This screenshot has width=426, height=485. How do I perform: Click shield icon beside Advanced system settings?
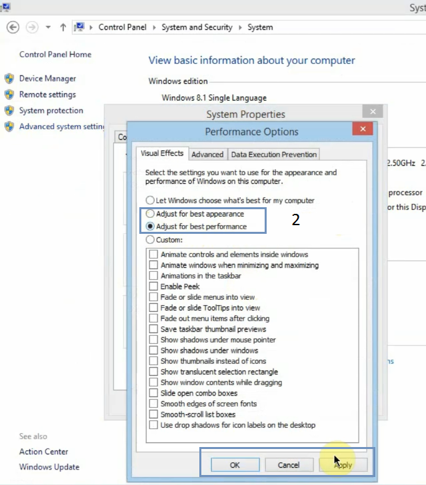(x=9, y=127)
